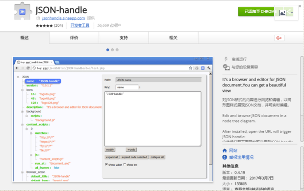Image resolution: width=304 pixels, height=191 pixels.
Task: Click the Google+ share button
Action: click(x=279, y=38)
